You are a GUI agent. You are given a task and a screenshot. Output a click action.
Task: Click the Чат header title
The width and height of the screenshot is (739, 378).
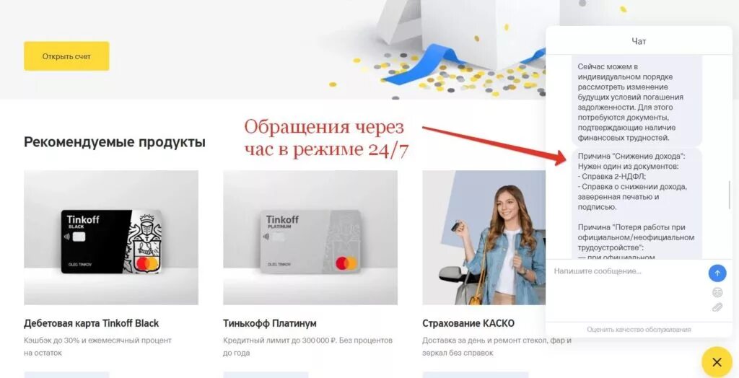coord(639,41)
